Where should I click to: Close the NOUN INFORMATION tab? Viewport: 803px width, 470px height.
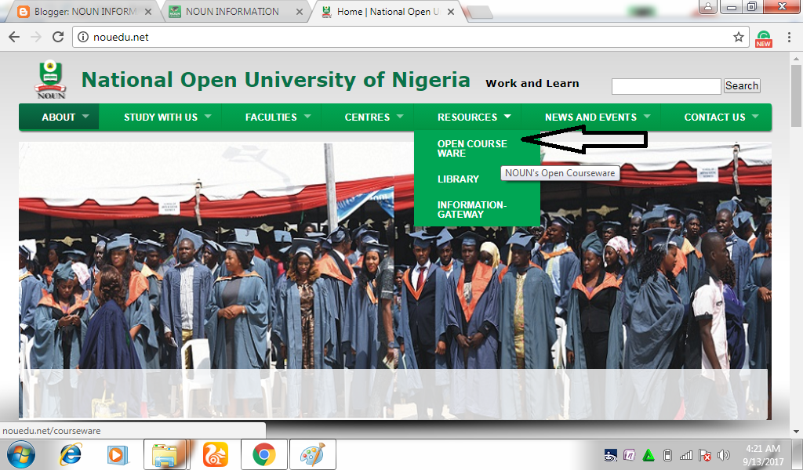coord(299,12)
